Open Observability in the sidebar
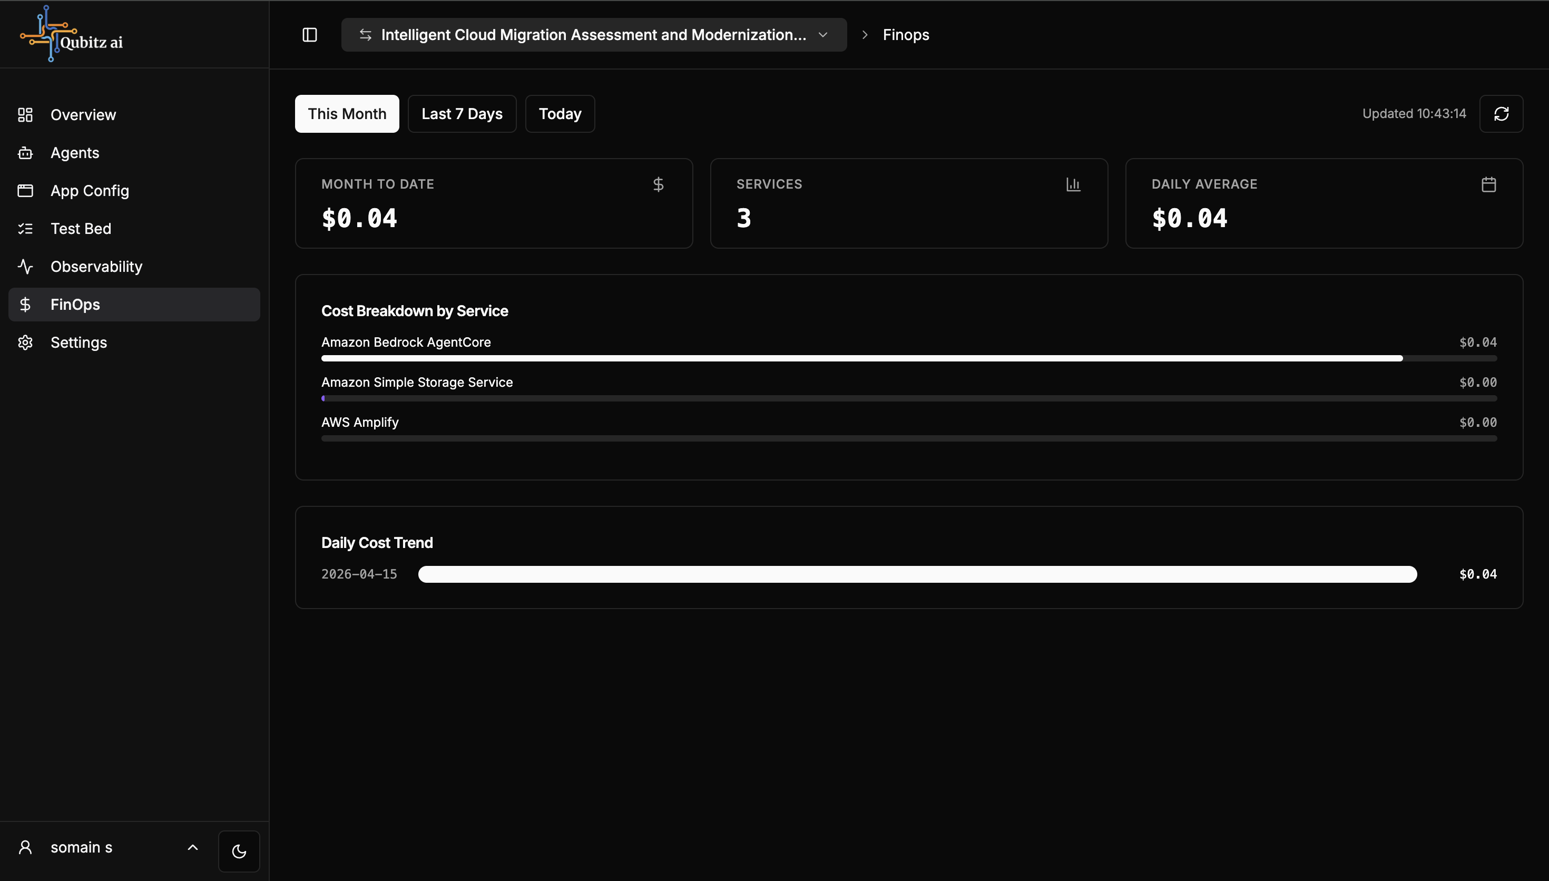Image resolution: width=1549 pixels, height=881 pixels. [x=96, y=267]
